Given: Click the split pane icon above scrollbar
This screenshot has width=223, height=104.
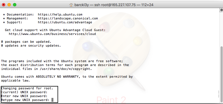Looking at the screenshot, I should 221,10.
